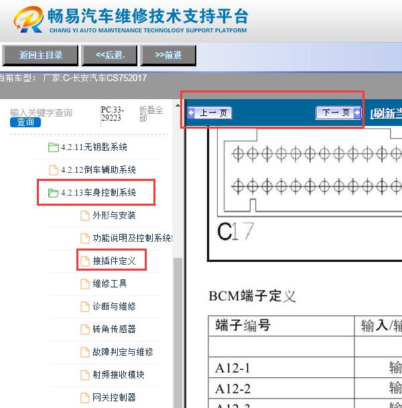Open the 网关控制器 page
This screenshot has width=402, height=408.
(114, 397)
